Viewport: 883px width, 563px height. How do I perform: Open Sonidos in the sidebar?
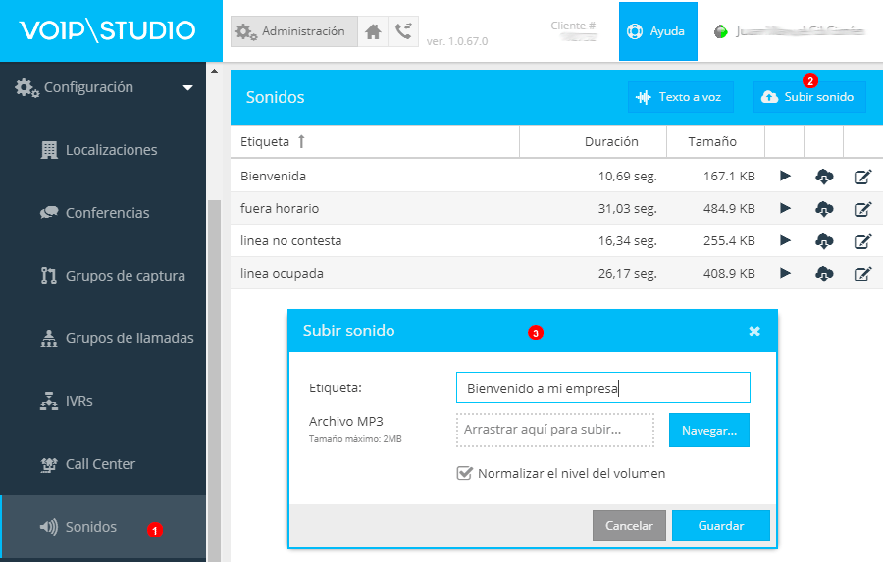coord(90,527)
